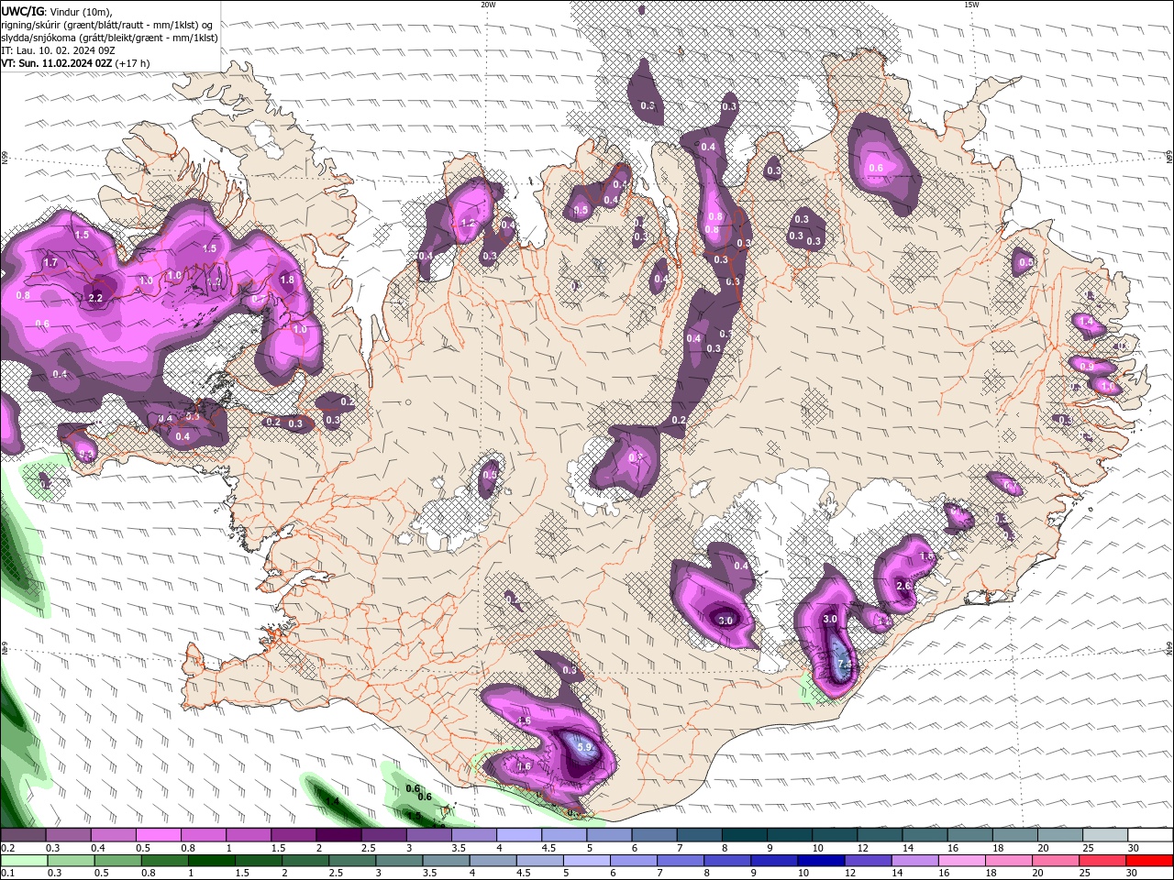
Task: Select the darkest green 1 rain legend swatch
Action: [211, 861]
